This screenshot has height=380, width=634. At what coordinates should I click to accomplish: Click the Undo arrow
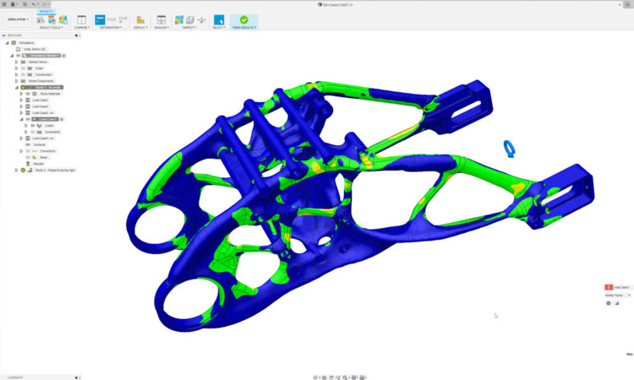[x=35, y=4]
